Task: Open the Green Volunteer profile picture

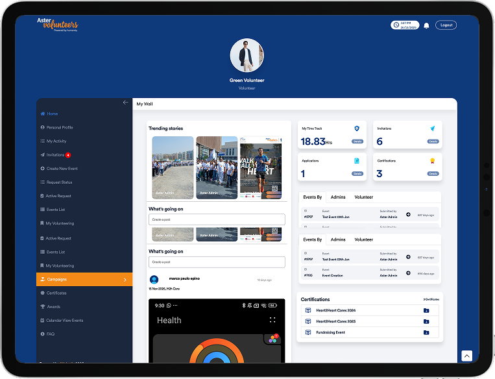Action: (x=247, y=55)
